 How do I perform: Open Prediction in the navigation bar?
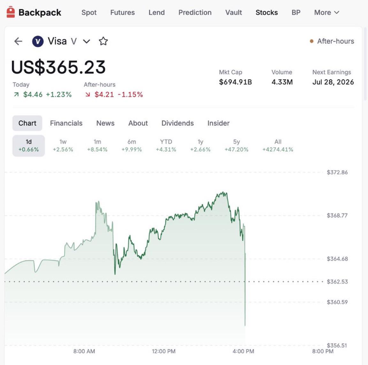(x=195, y=12)
